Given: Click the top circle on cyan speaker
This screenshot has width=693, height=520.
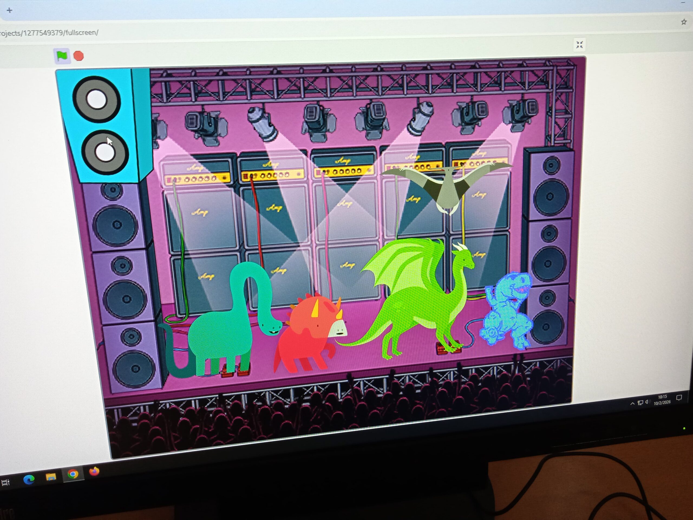Looking at the screenshot, I should pyautogui.click(x=96, y=99).
